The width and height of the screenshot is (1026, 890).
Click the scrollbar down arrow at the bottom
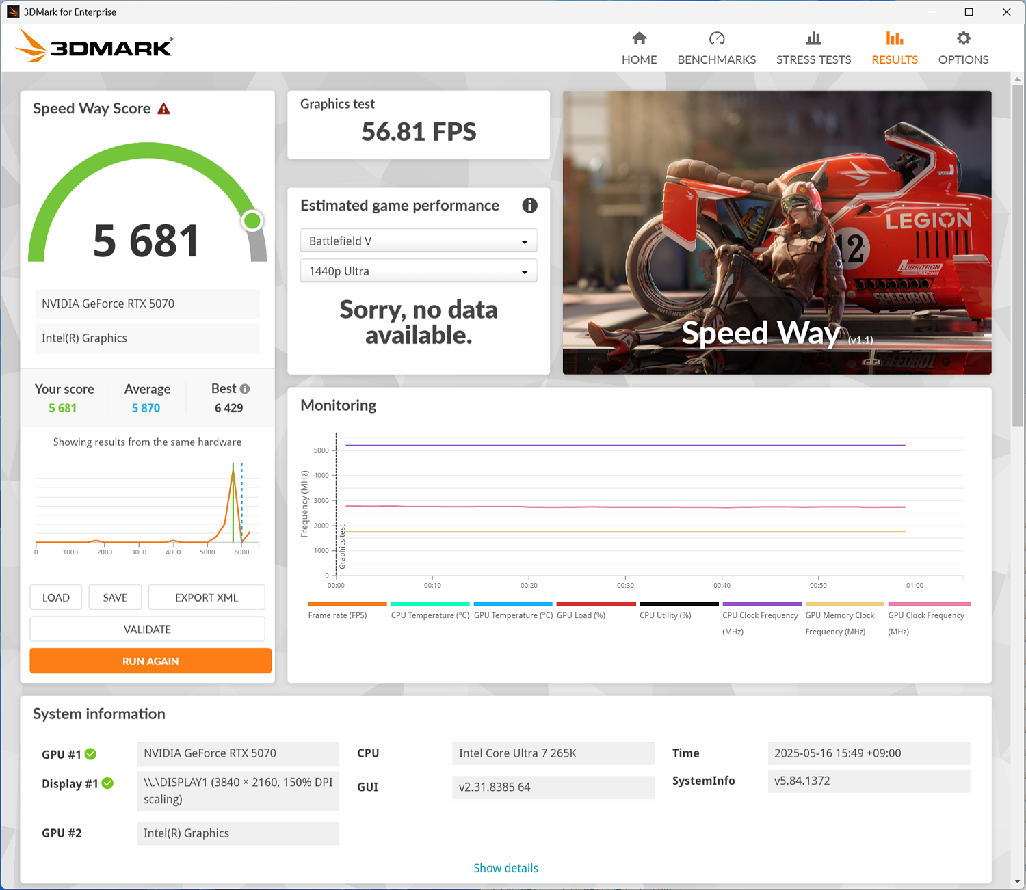point(1018,882)
